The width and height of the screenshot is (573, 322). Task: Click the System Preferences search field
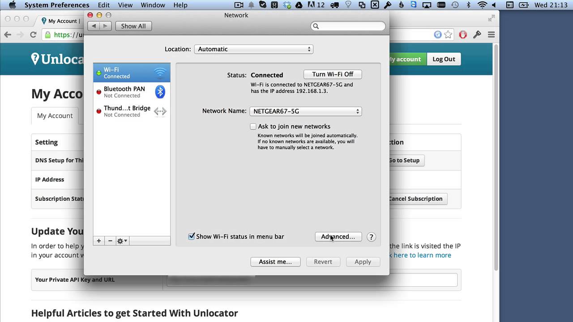348,26
